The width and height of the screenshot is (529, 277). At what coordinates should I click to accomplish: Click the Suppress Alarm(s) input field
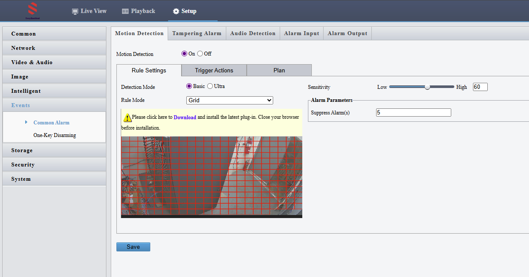413,113
